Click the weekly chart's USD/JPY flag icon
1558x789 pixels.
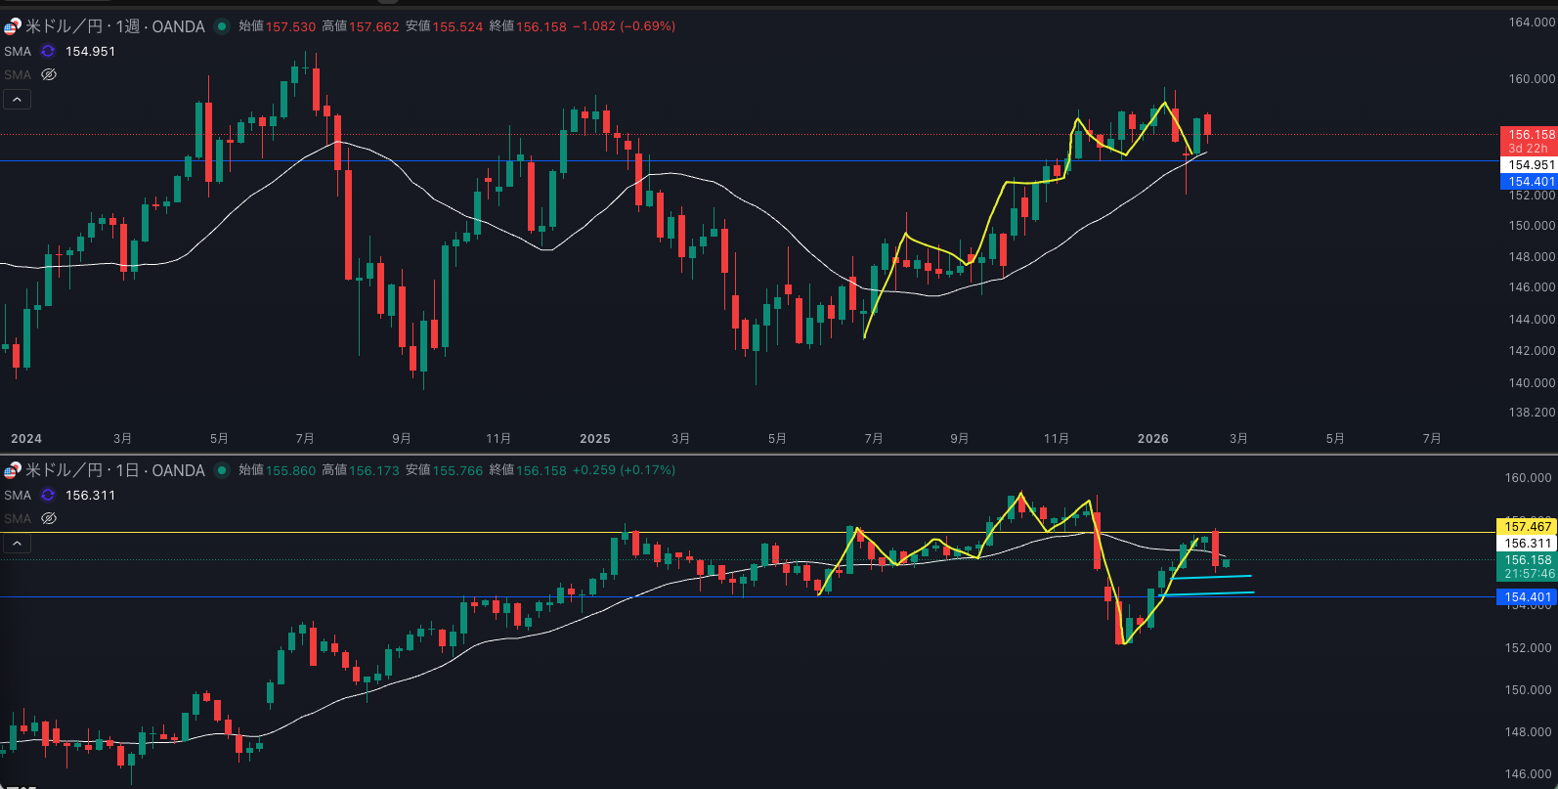pyautogui.click(x=12, y=26)
